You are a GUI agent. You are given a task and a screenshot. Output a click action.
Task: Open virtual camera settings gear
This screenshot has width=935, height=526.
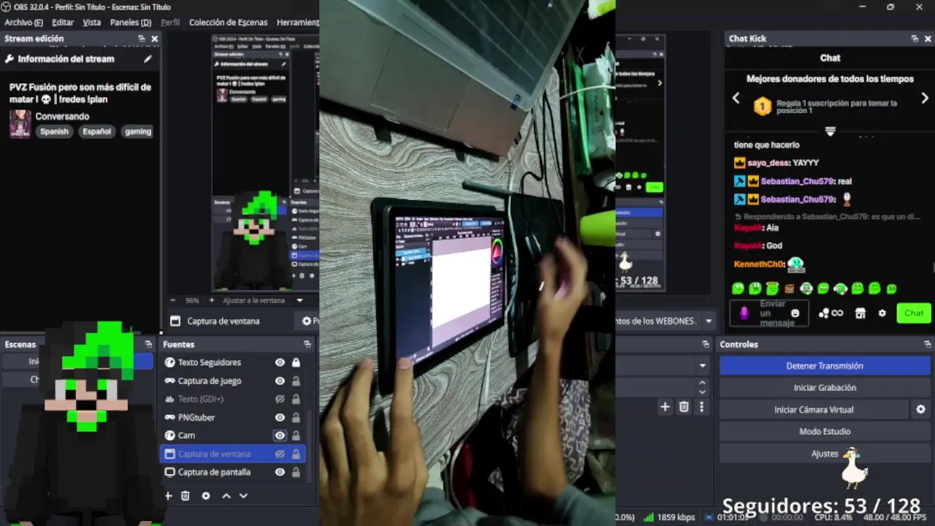(921, 410)
